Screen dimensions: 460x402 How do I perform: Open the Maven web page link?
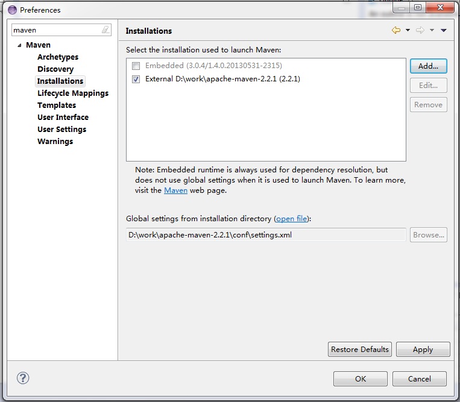click(x=175, y=190)
